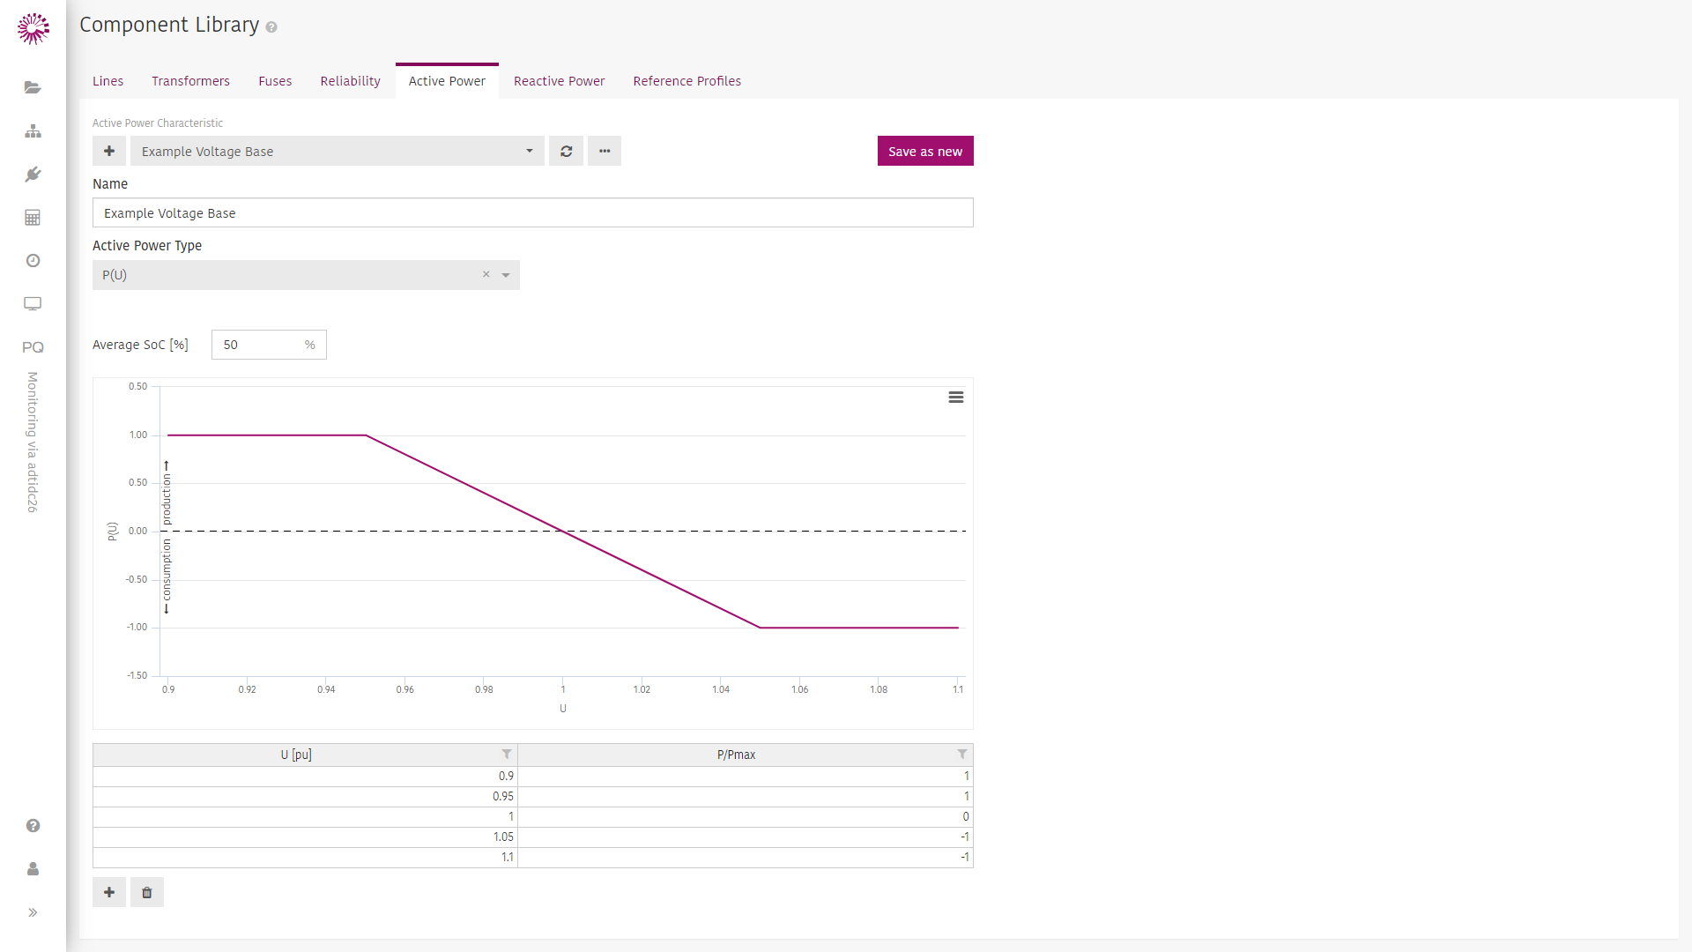Open the network hierarchy sidebar icon
This screenshot has height=952, width=1692.
click(33, 130)
